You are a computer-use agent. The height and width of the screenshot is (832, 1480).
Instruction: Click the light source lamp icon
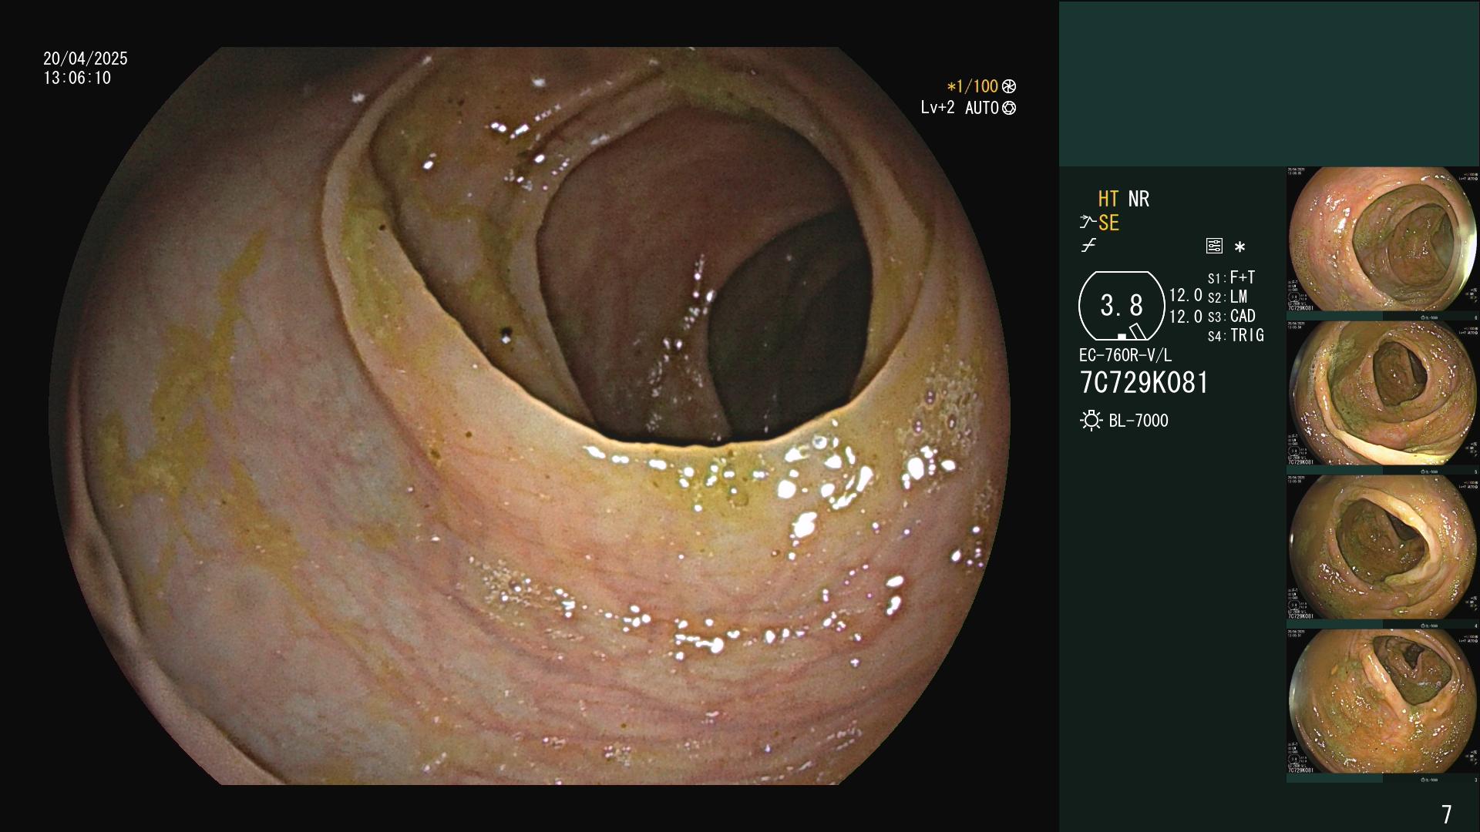(1091, 421)
